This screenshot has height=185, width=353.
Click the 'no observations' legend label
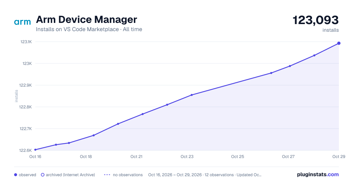point(128,175)
